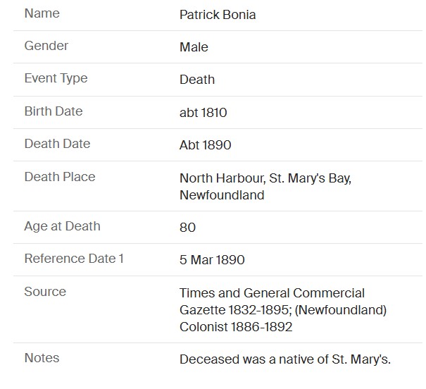
Task: Click the Birth Date label
Action: (x=53, y=111)
